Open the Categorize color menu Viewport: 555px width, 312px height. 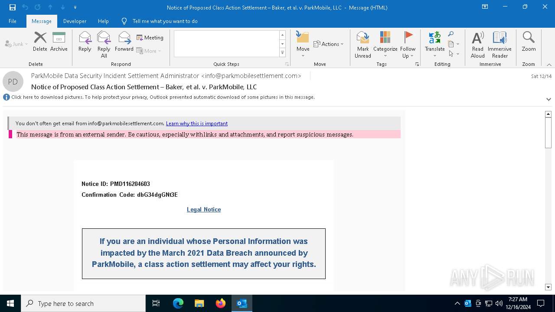click(x=385, y=44)
